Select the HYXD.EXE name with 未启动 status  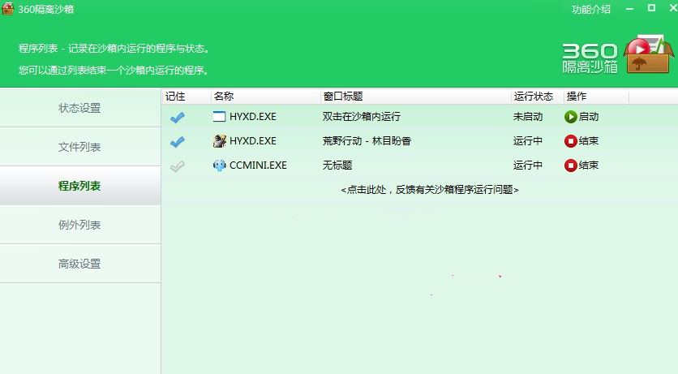253,117
